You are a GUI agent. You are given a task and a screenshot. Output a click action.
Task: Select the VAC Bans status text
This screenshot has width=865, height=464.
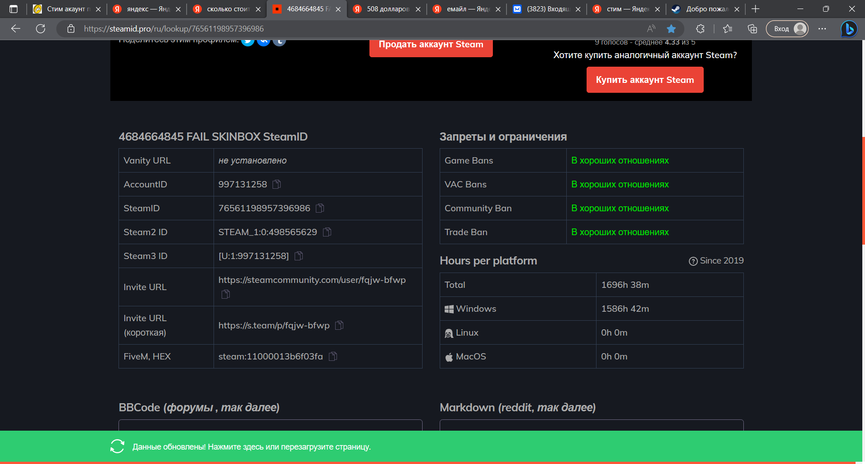(x=620, y=185)
